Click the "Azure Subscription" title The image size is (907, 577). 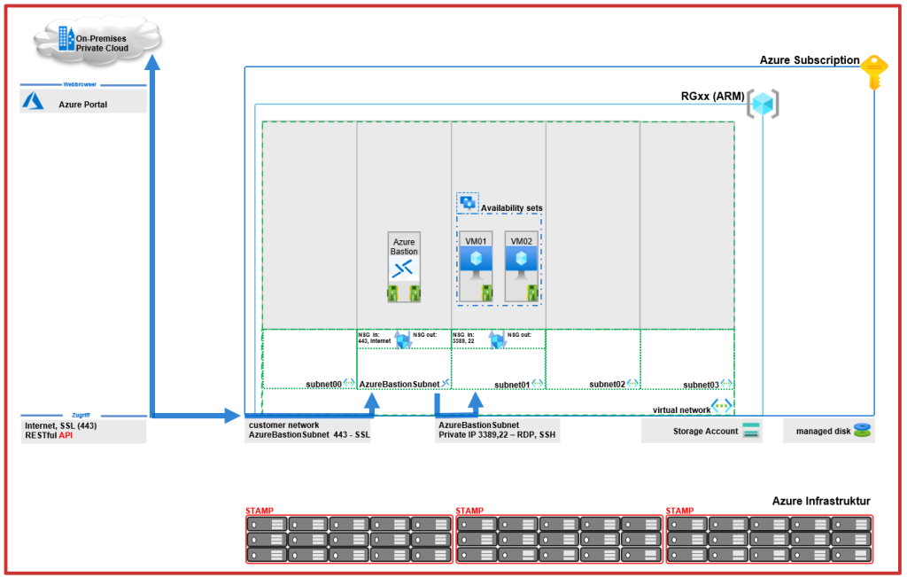click(810, 60)
